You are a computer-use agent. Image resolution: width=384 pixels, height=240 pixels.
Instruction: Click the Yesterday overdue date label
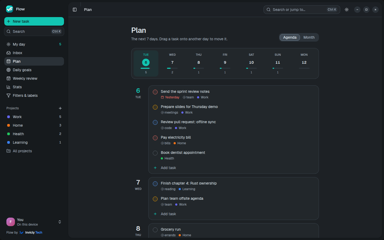(x=170, y=97)
